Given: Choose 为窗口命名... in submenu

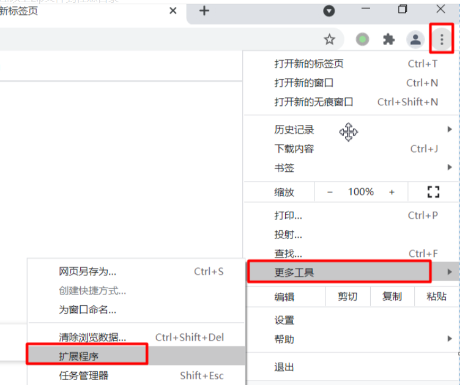Looking at the screenshot, I should click(136, 310).
